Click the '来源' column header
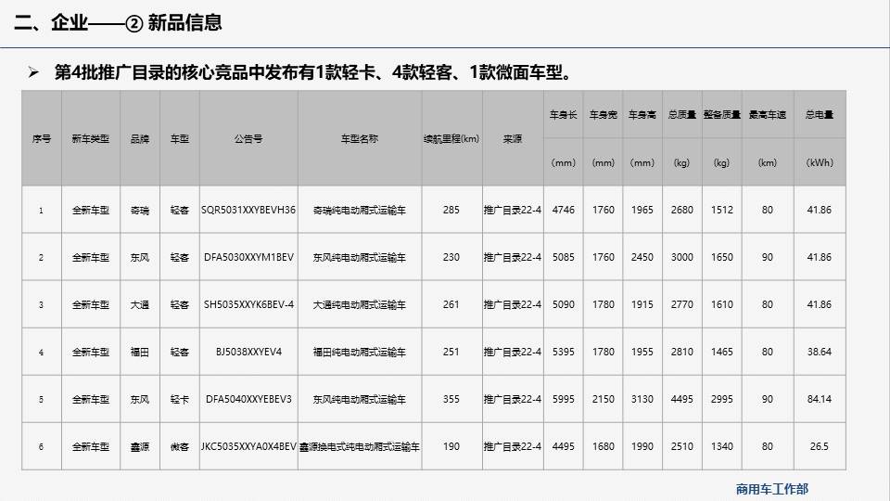 coord(513,138)
